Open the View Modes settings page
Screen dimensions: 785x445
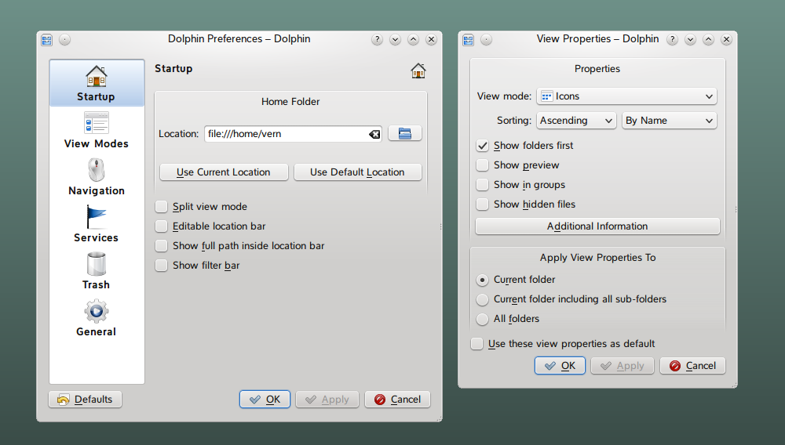click(x=96, y=130)
